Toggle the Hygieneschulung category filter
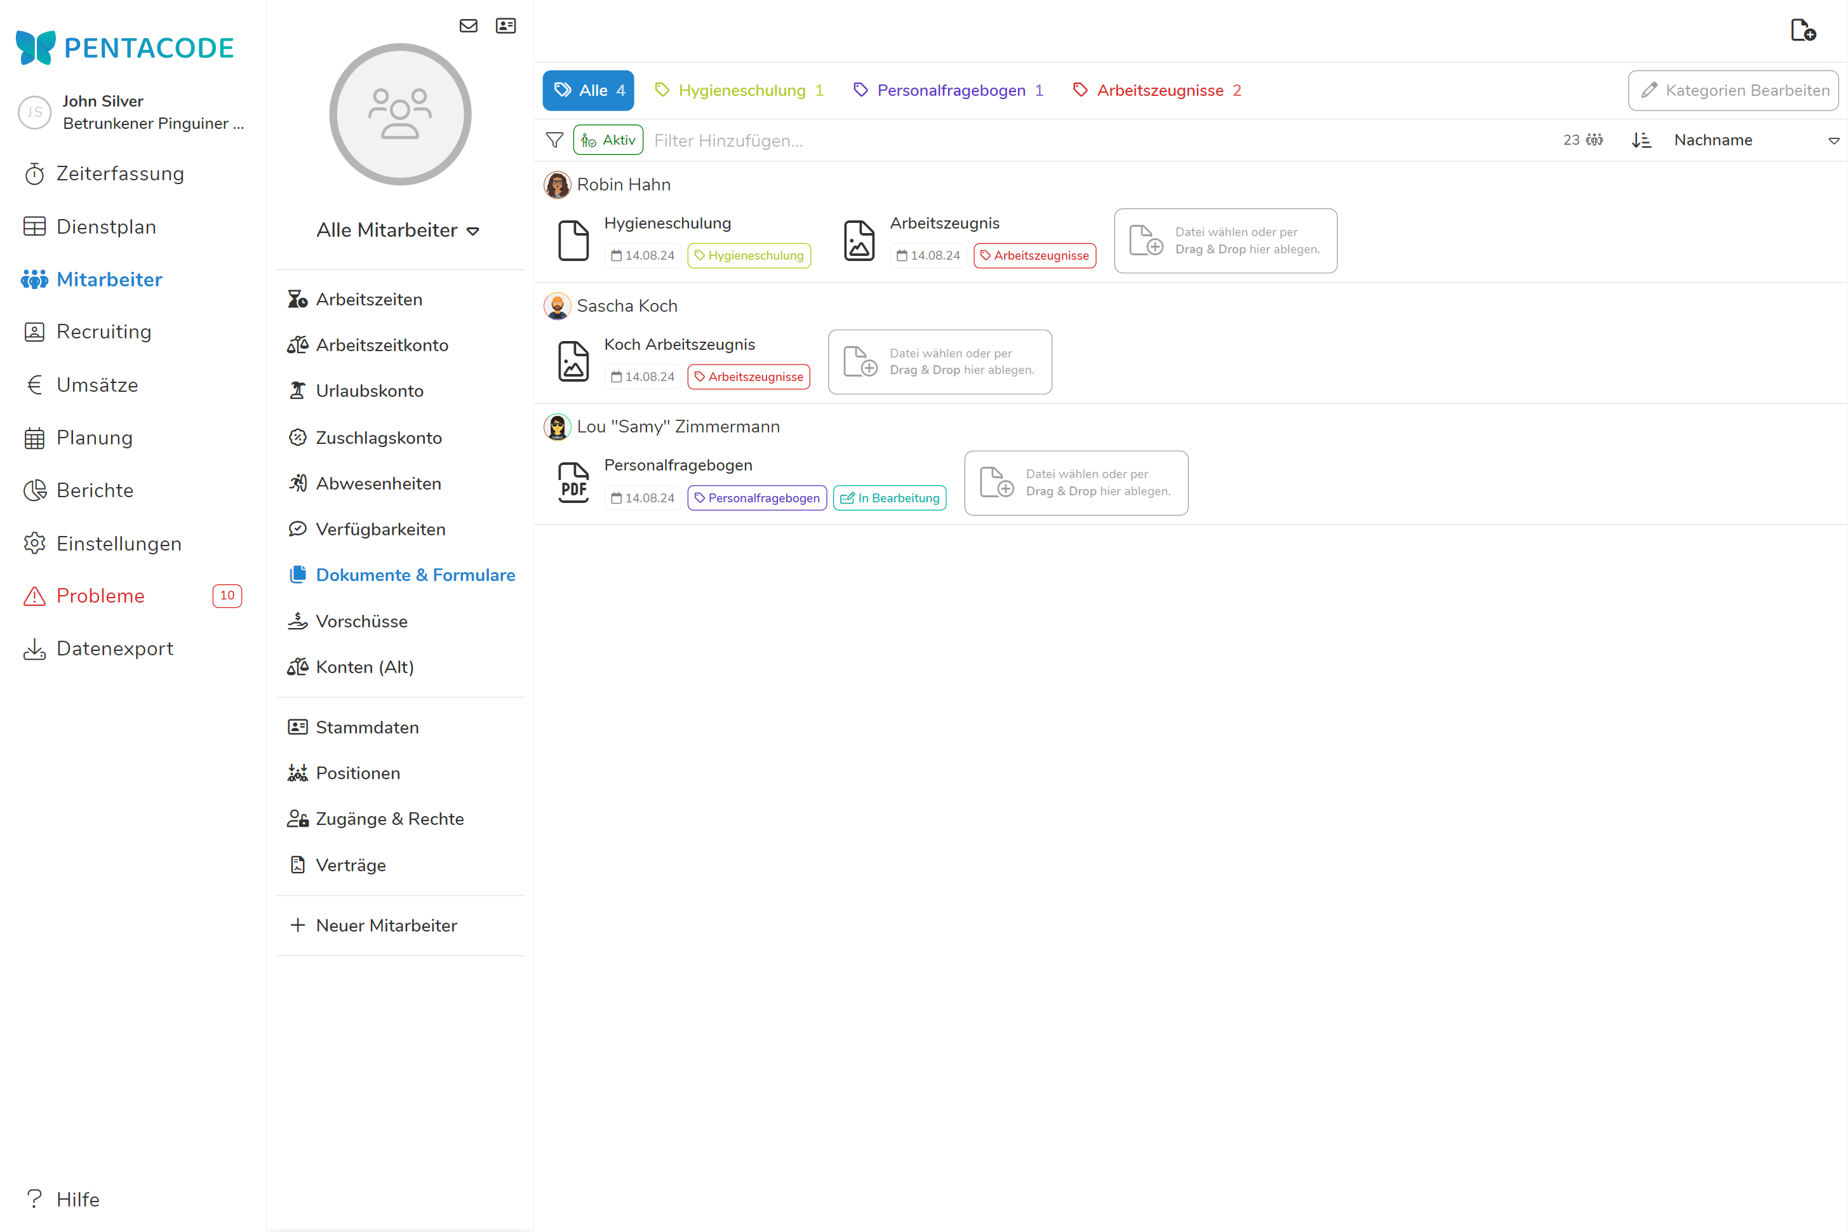Screen dimensions: 1848x1232 (x=740, y=90)
